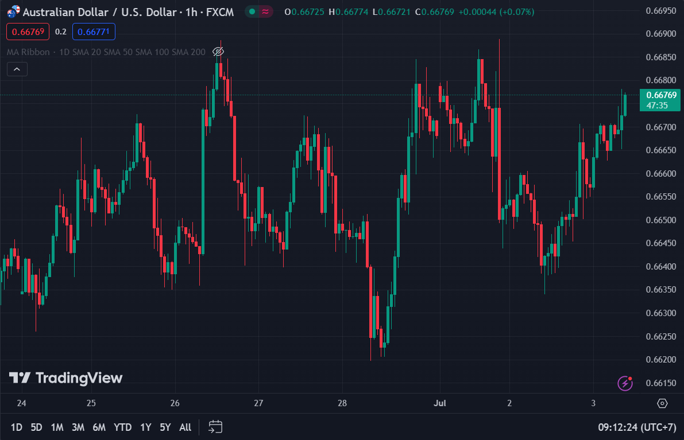
Task: Click the 24 date label on time axis
Action: click(21, 403)
